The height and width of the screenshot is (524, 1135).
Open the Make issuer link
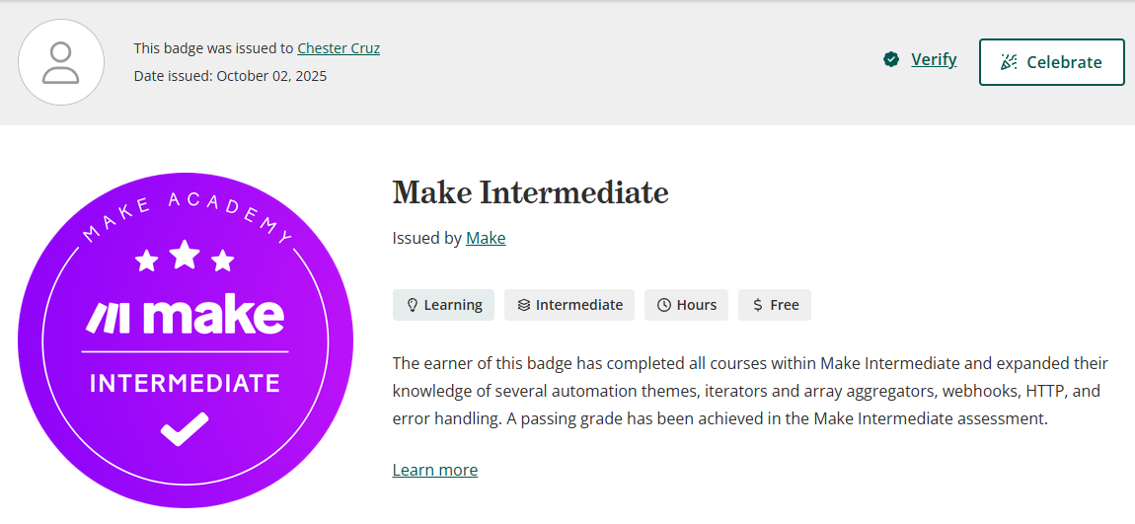pyautogui.click(x=486, y=238)
